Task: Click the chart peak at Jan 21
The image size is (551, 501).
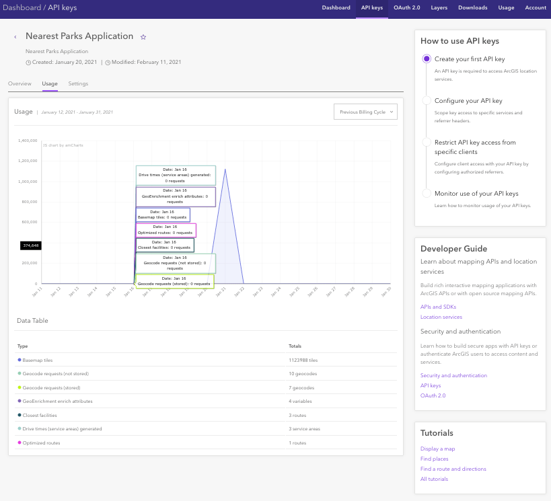Action: point(225,169)
